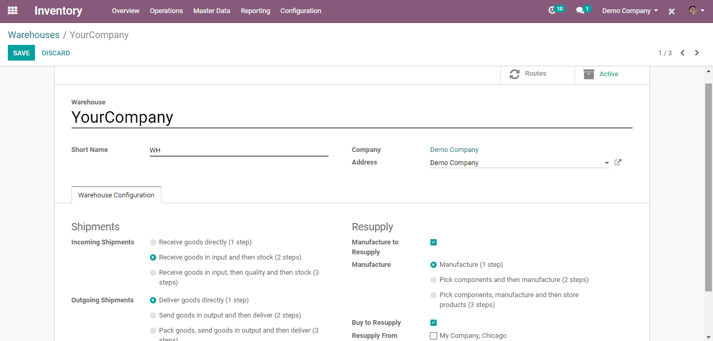Click the Inventory app title

tap(59, 10)
